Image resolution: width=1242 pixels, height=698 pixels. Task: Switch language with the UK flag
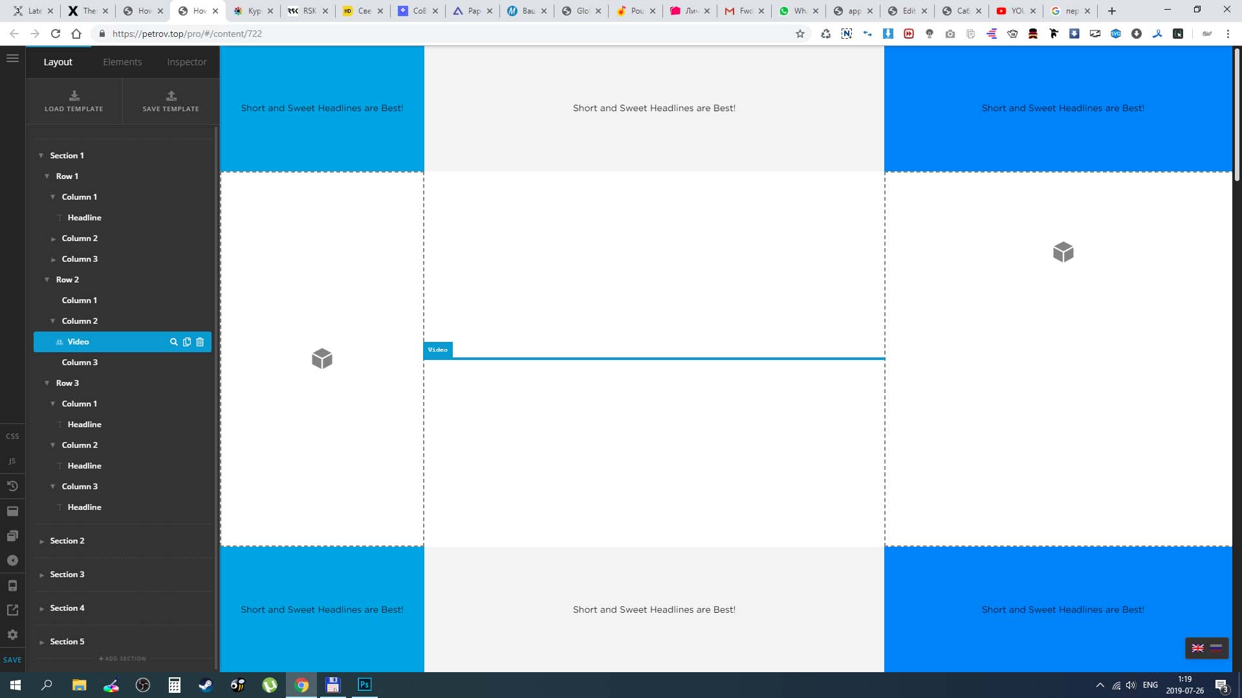(1197, 648)
